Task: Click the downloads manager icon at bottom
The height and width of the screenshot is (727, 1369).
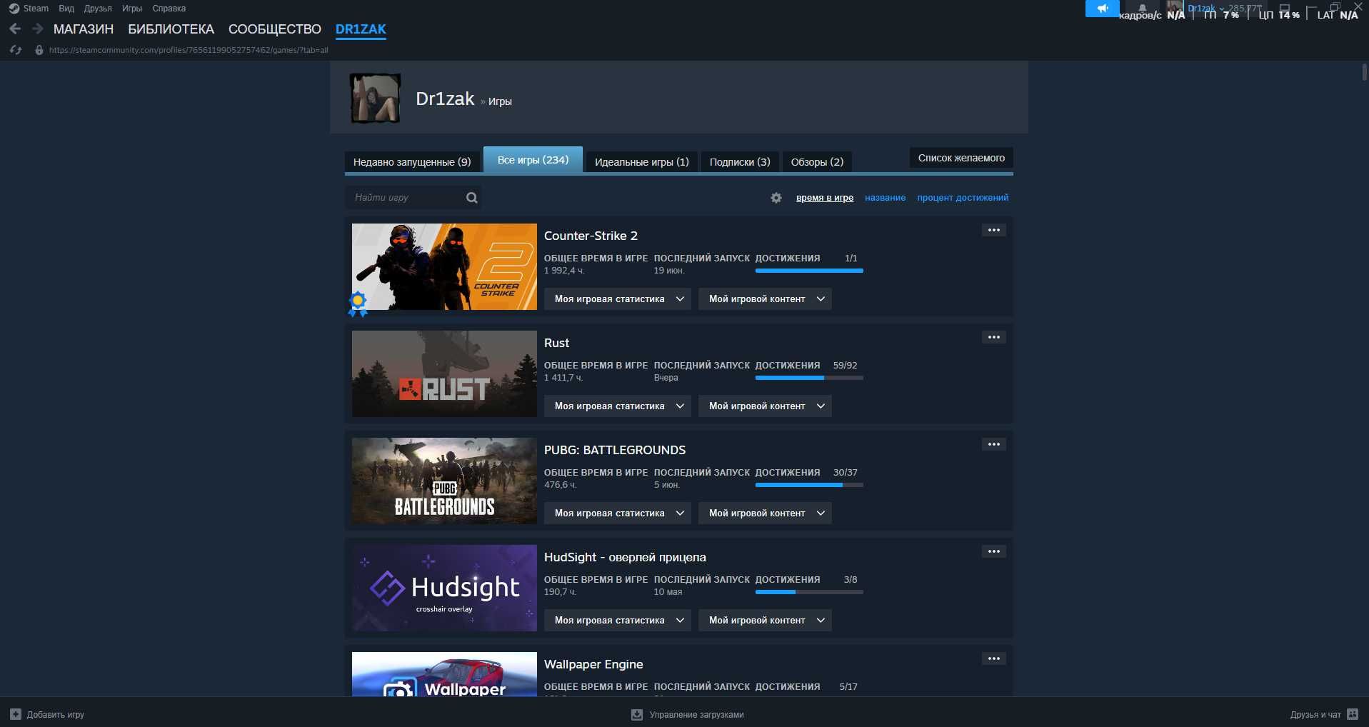Action: pyautogui.click(x=637, y=715)
